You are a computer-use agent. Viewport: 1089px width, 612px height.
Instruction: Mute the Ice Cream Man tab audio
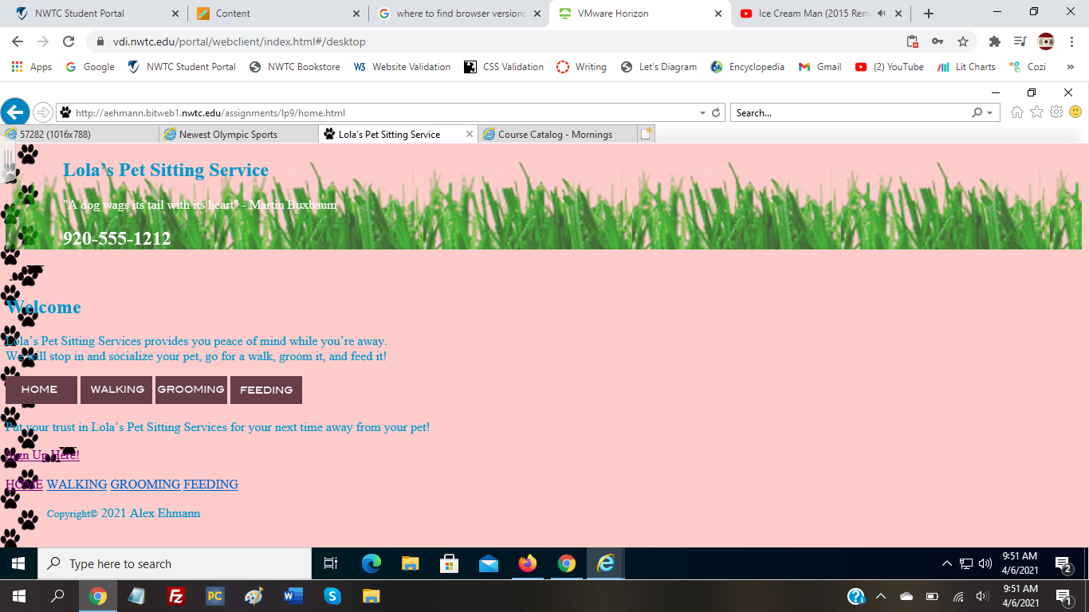(x=881, y=14)
